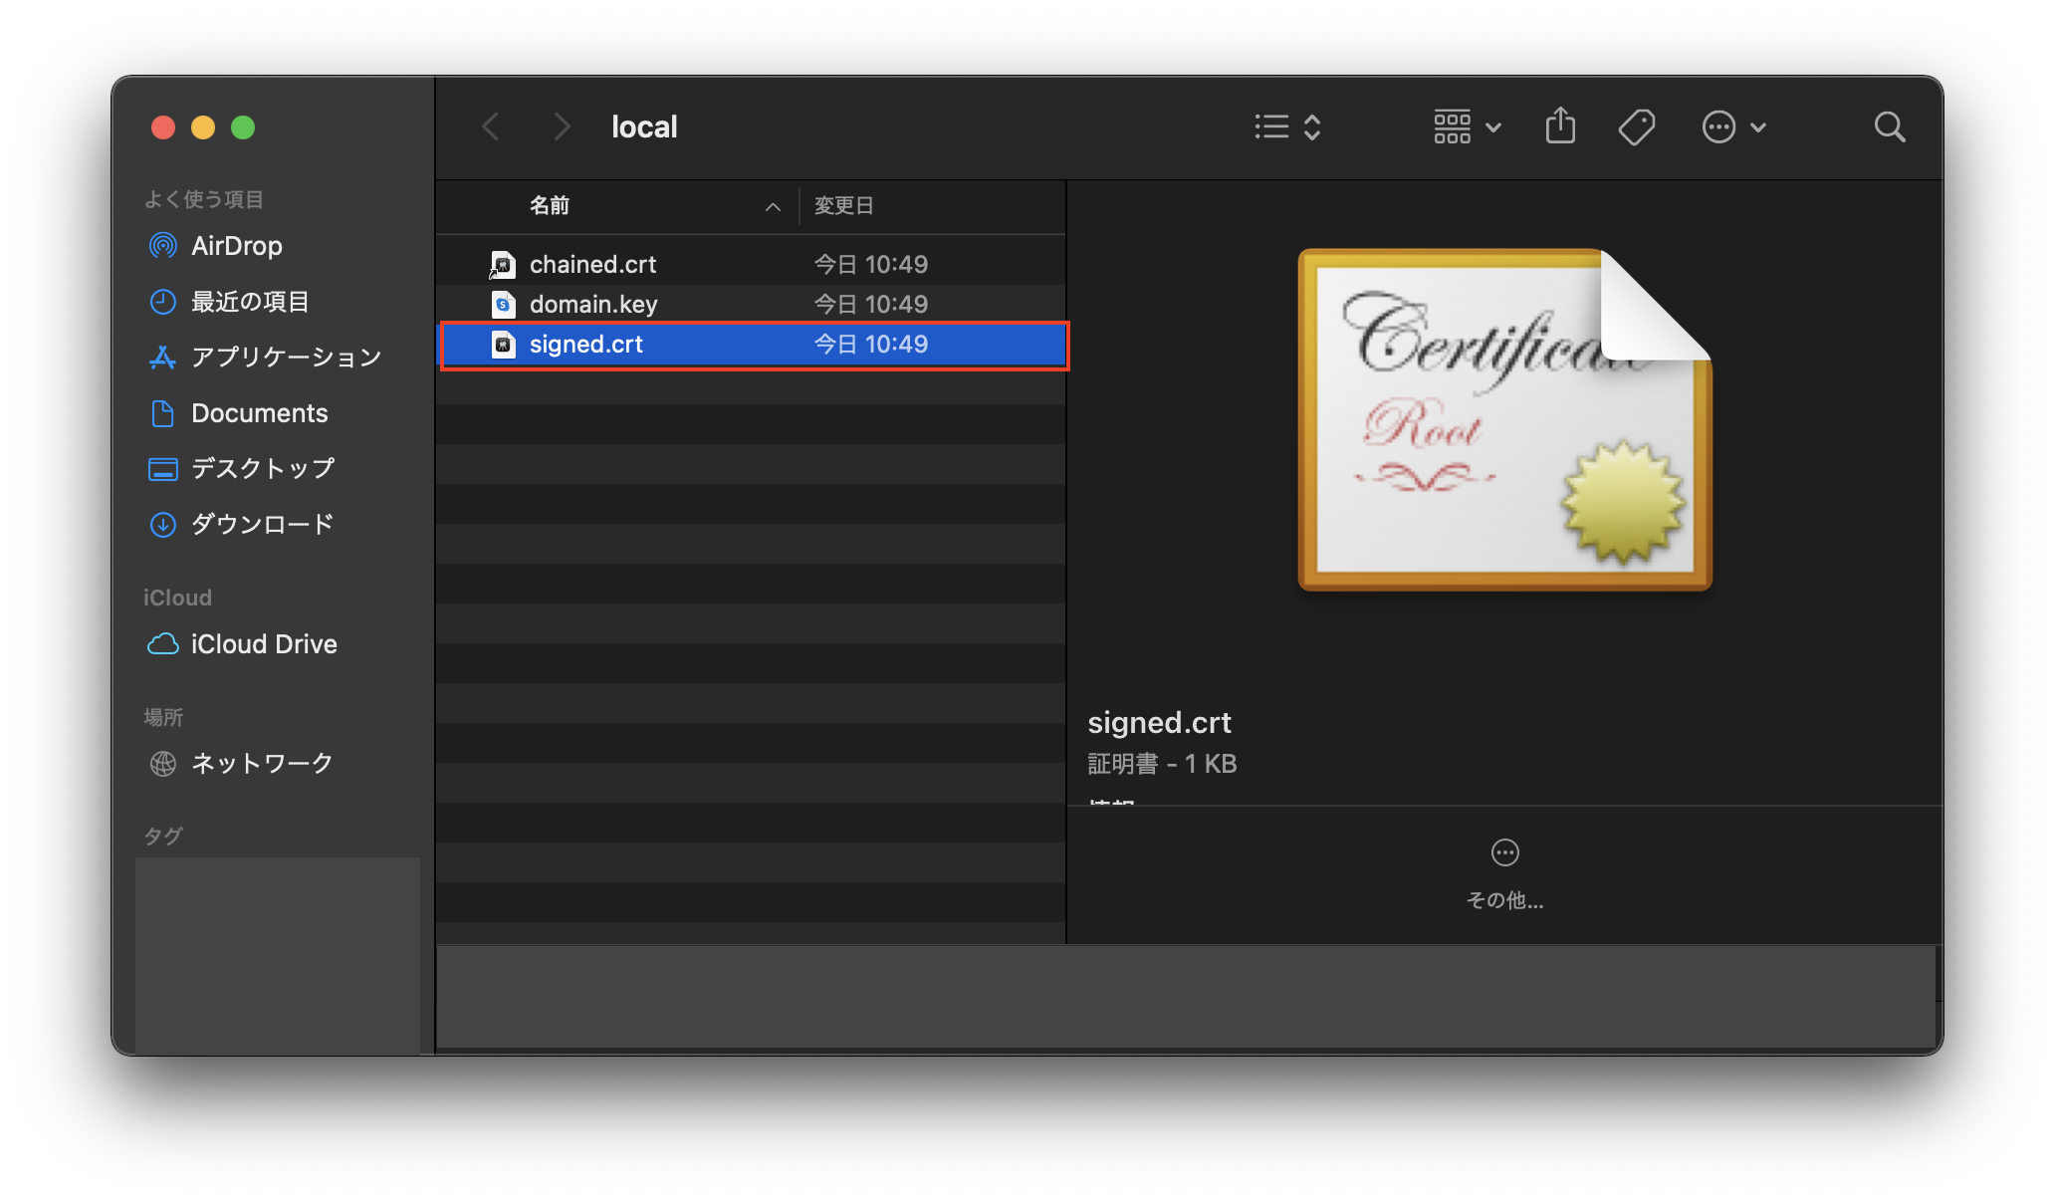
Task: Open the group-by grid dropdown
Action: (1467, 127)
